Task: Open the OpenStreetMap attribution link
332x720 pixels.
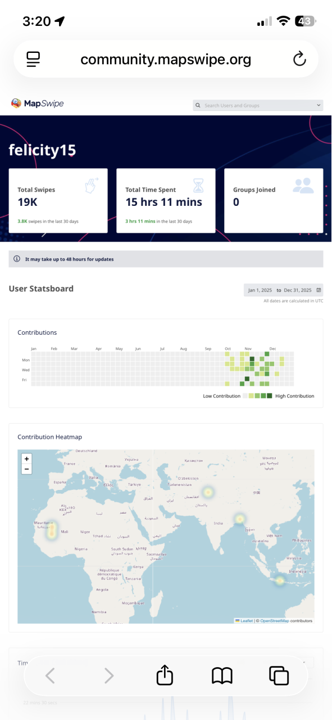Action: pyautogui.click(x=275, y=620)
